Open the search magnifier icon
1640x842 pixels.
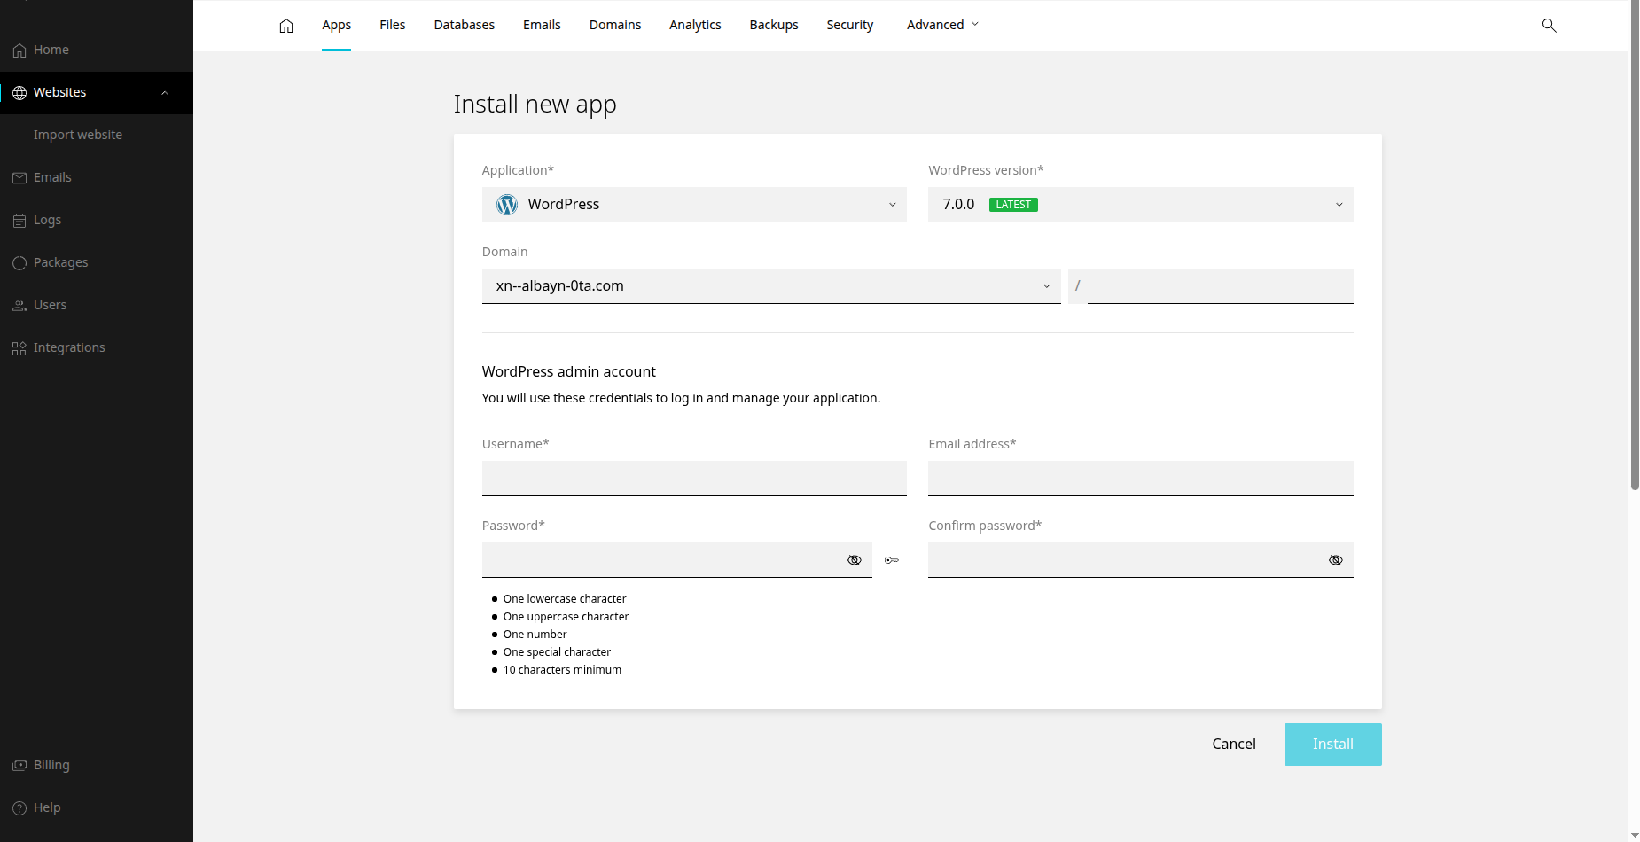tap(1549, 26)
